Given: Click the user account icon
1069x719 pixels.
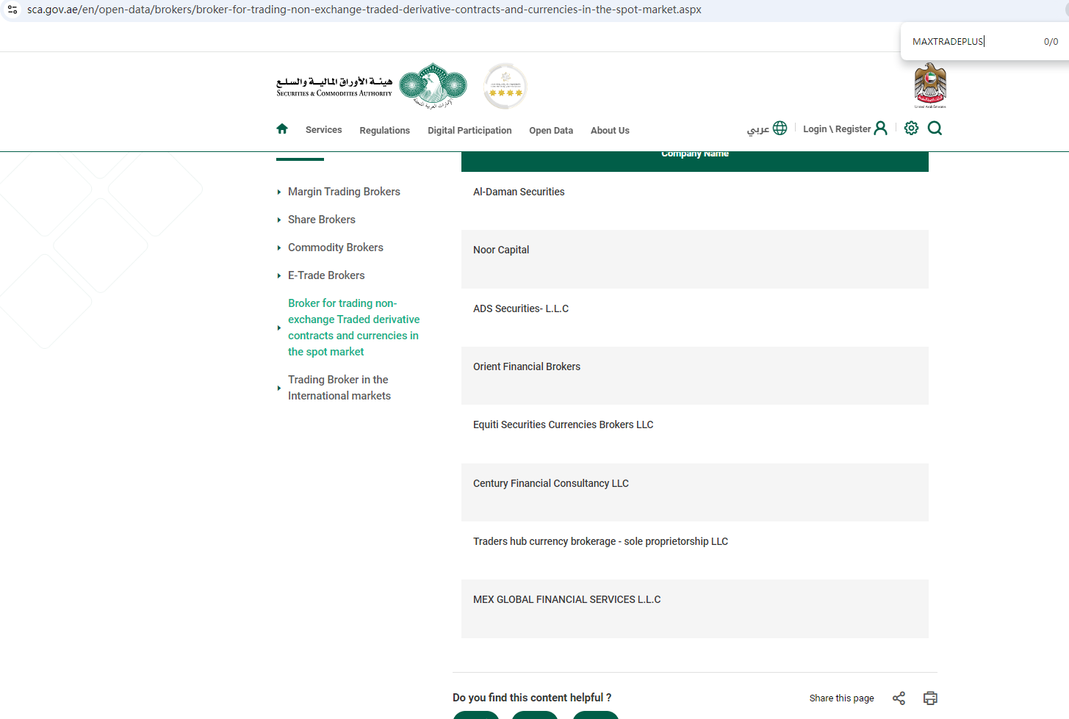Looking at the screenshot, I should coord(881,129).
